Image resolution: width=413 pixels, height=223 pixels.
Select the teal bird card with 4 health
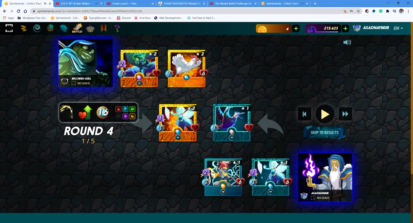point(232,123)
